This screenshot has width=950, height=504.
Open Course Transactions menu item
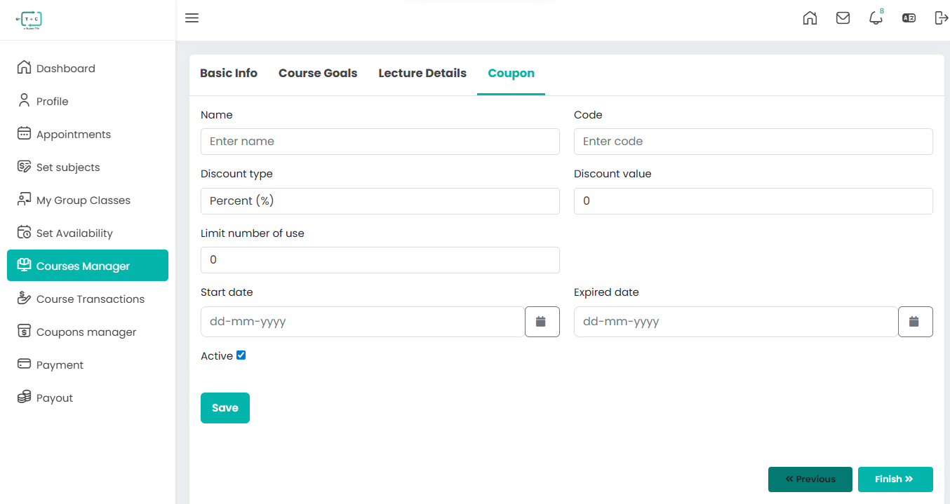[x=88, y=299]
